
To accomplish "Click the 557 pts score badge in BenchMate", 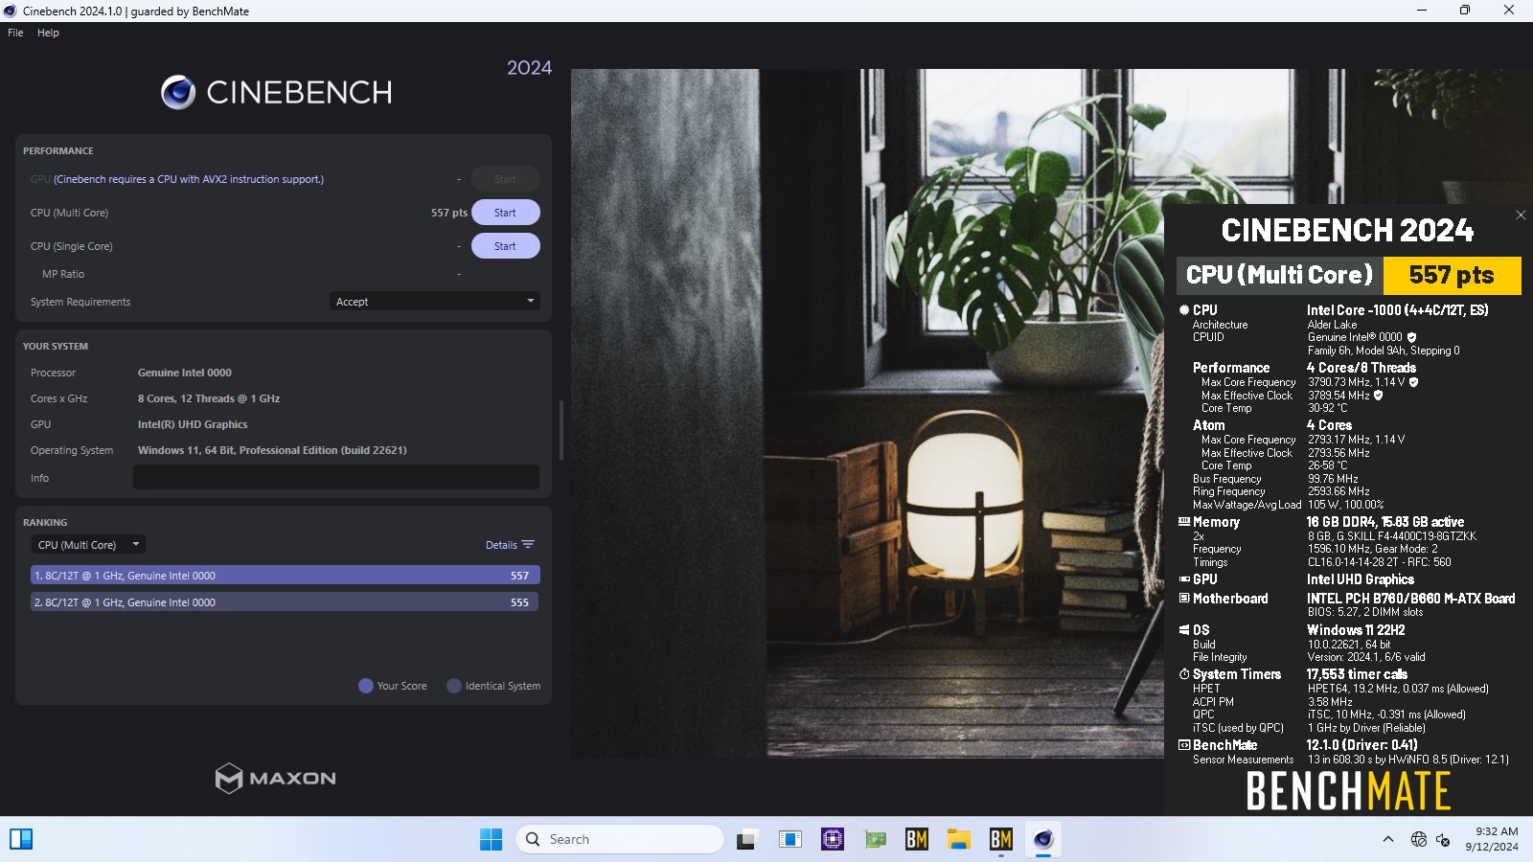I will (x=1452, y=276).
